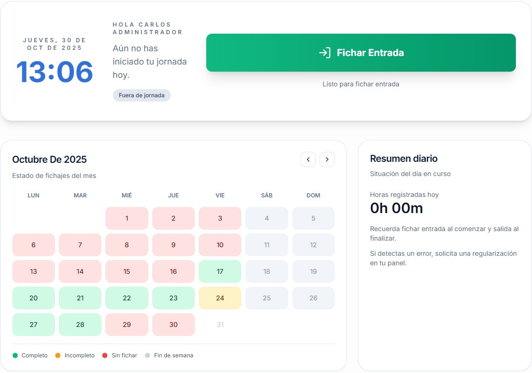The width and height of the screenshot is (532, 373).
Task: Go to previous month with left chevron
Action: [x=308, y=159]
